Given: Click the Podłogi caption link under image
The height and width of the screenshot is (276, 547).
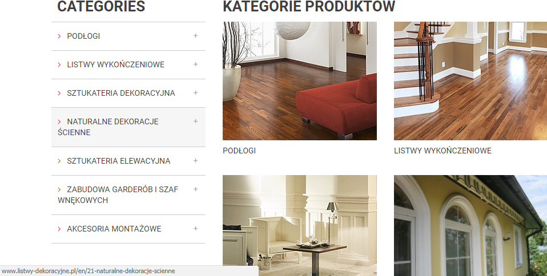Looking at the screenshot, I should pos(239,151).
